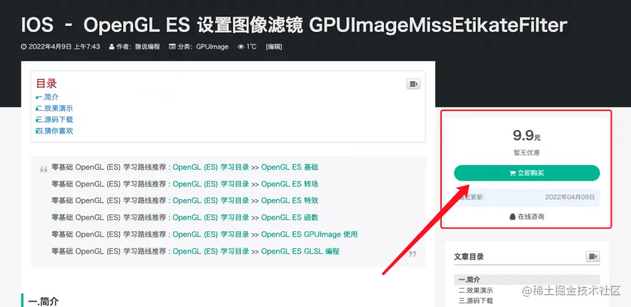Open OpenGL (ES) 学习目录 link before GLSL 编程
This screenshot has width=631, height=307.
click(211, 251)
